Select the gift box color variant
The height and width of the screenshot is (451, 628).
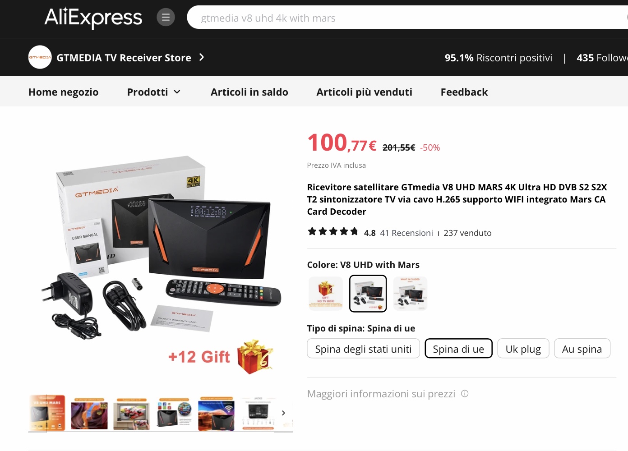[x=325, y=294]
